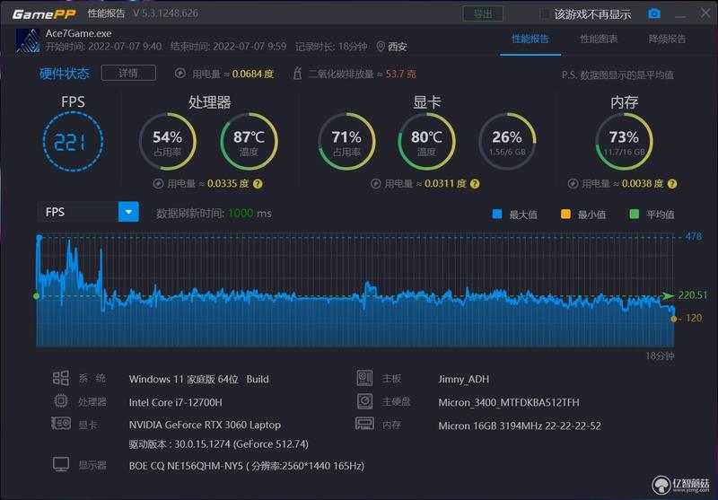Click the Windows system icon beside 系统
The width and height of the screenshot is (718, 500).
point(60,378)
